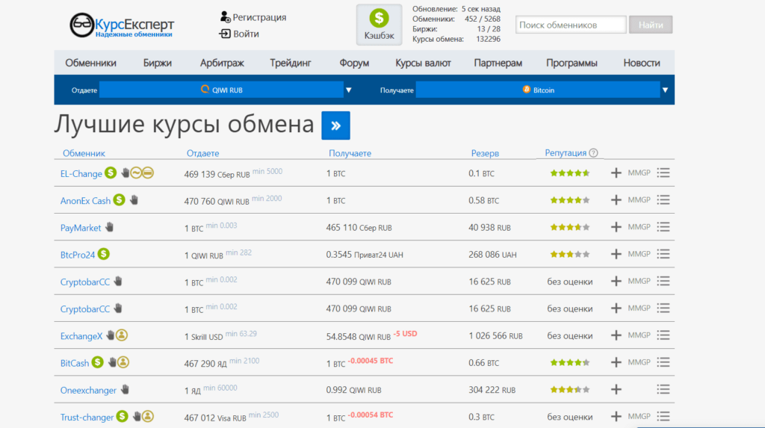Viewport: 765px width, 428px height.
Task: Click the hand icon next to Oneexchanger
Action: [125, 389]
